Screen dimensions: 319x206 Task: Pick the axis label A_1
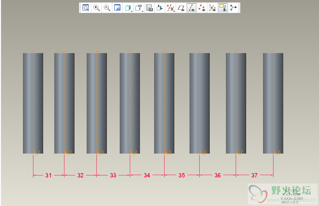tap(37, 152)
